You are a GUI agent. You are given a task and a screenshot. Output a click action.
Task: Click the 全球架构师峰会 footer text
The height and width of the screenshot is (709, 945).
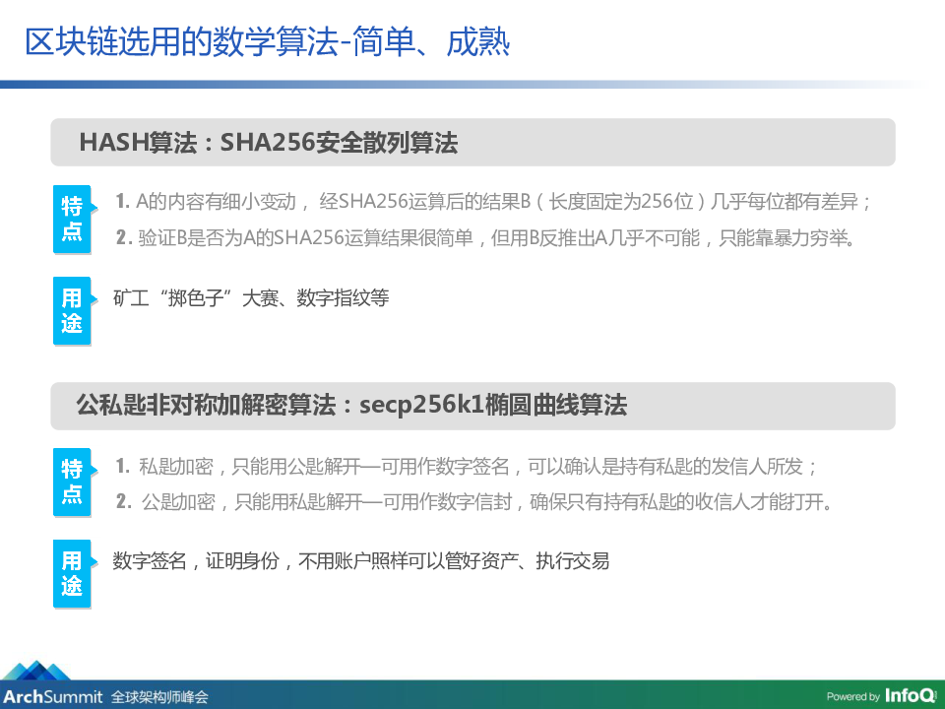click(x=159, y=696)
